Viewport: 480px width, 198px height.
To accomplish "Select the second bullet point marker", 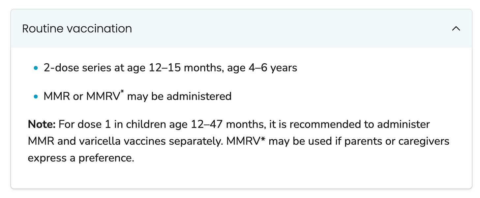I will (36, 96).
